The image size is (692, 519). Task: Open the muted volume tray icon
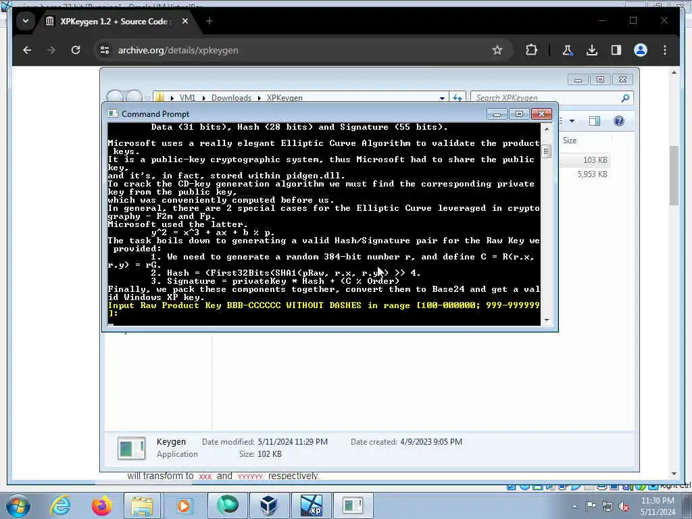click(624, 506)
